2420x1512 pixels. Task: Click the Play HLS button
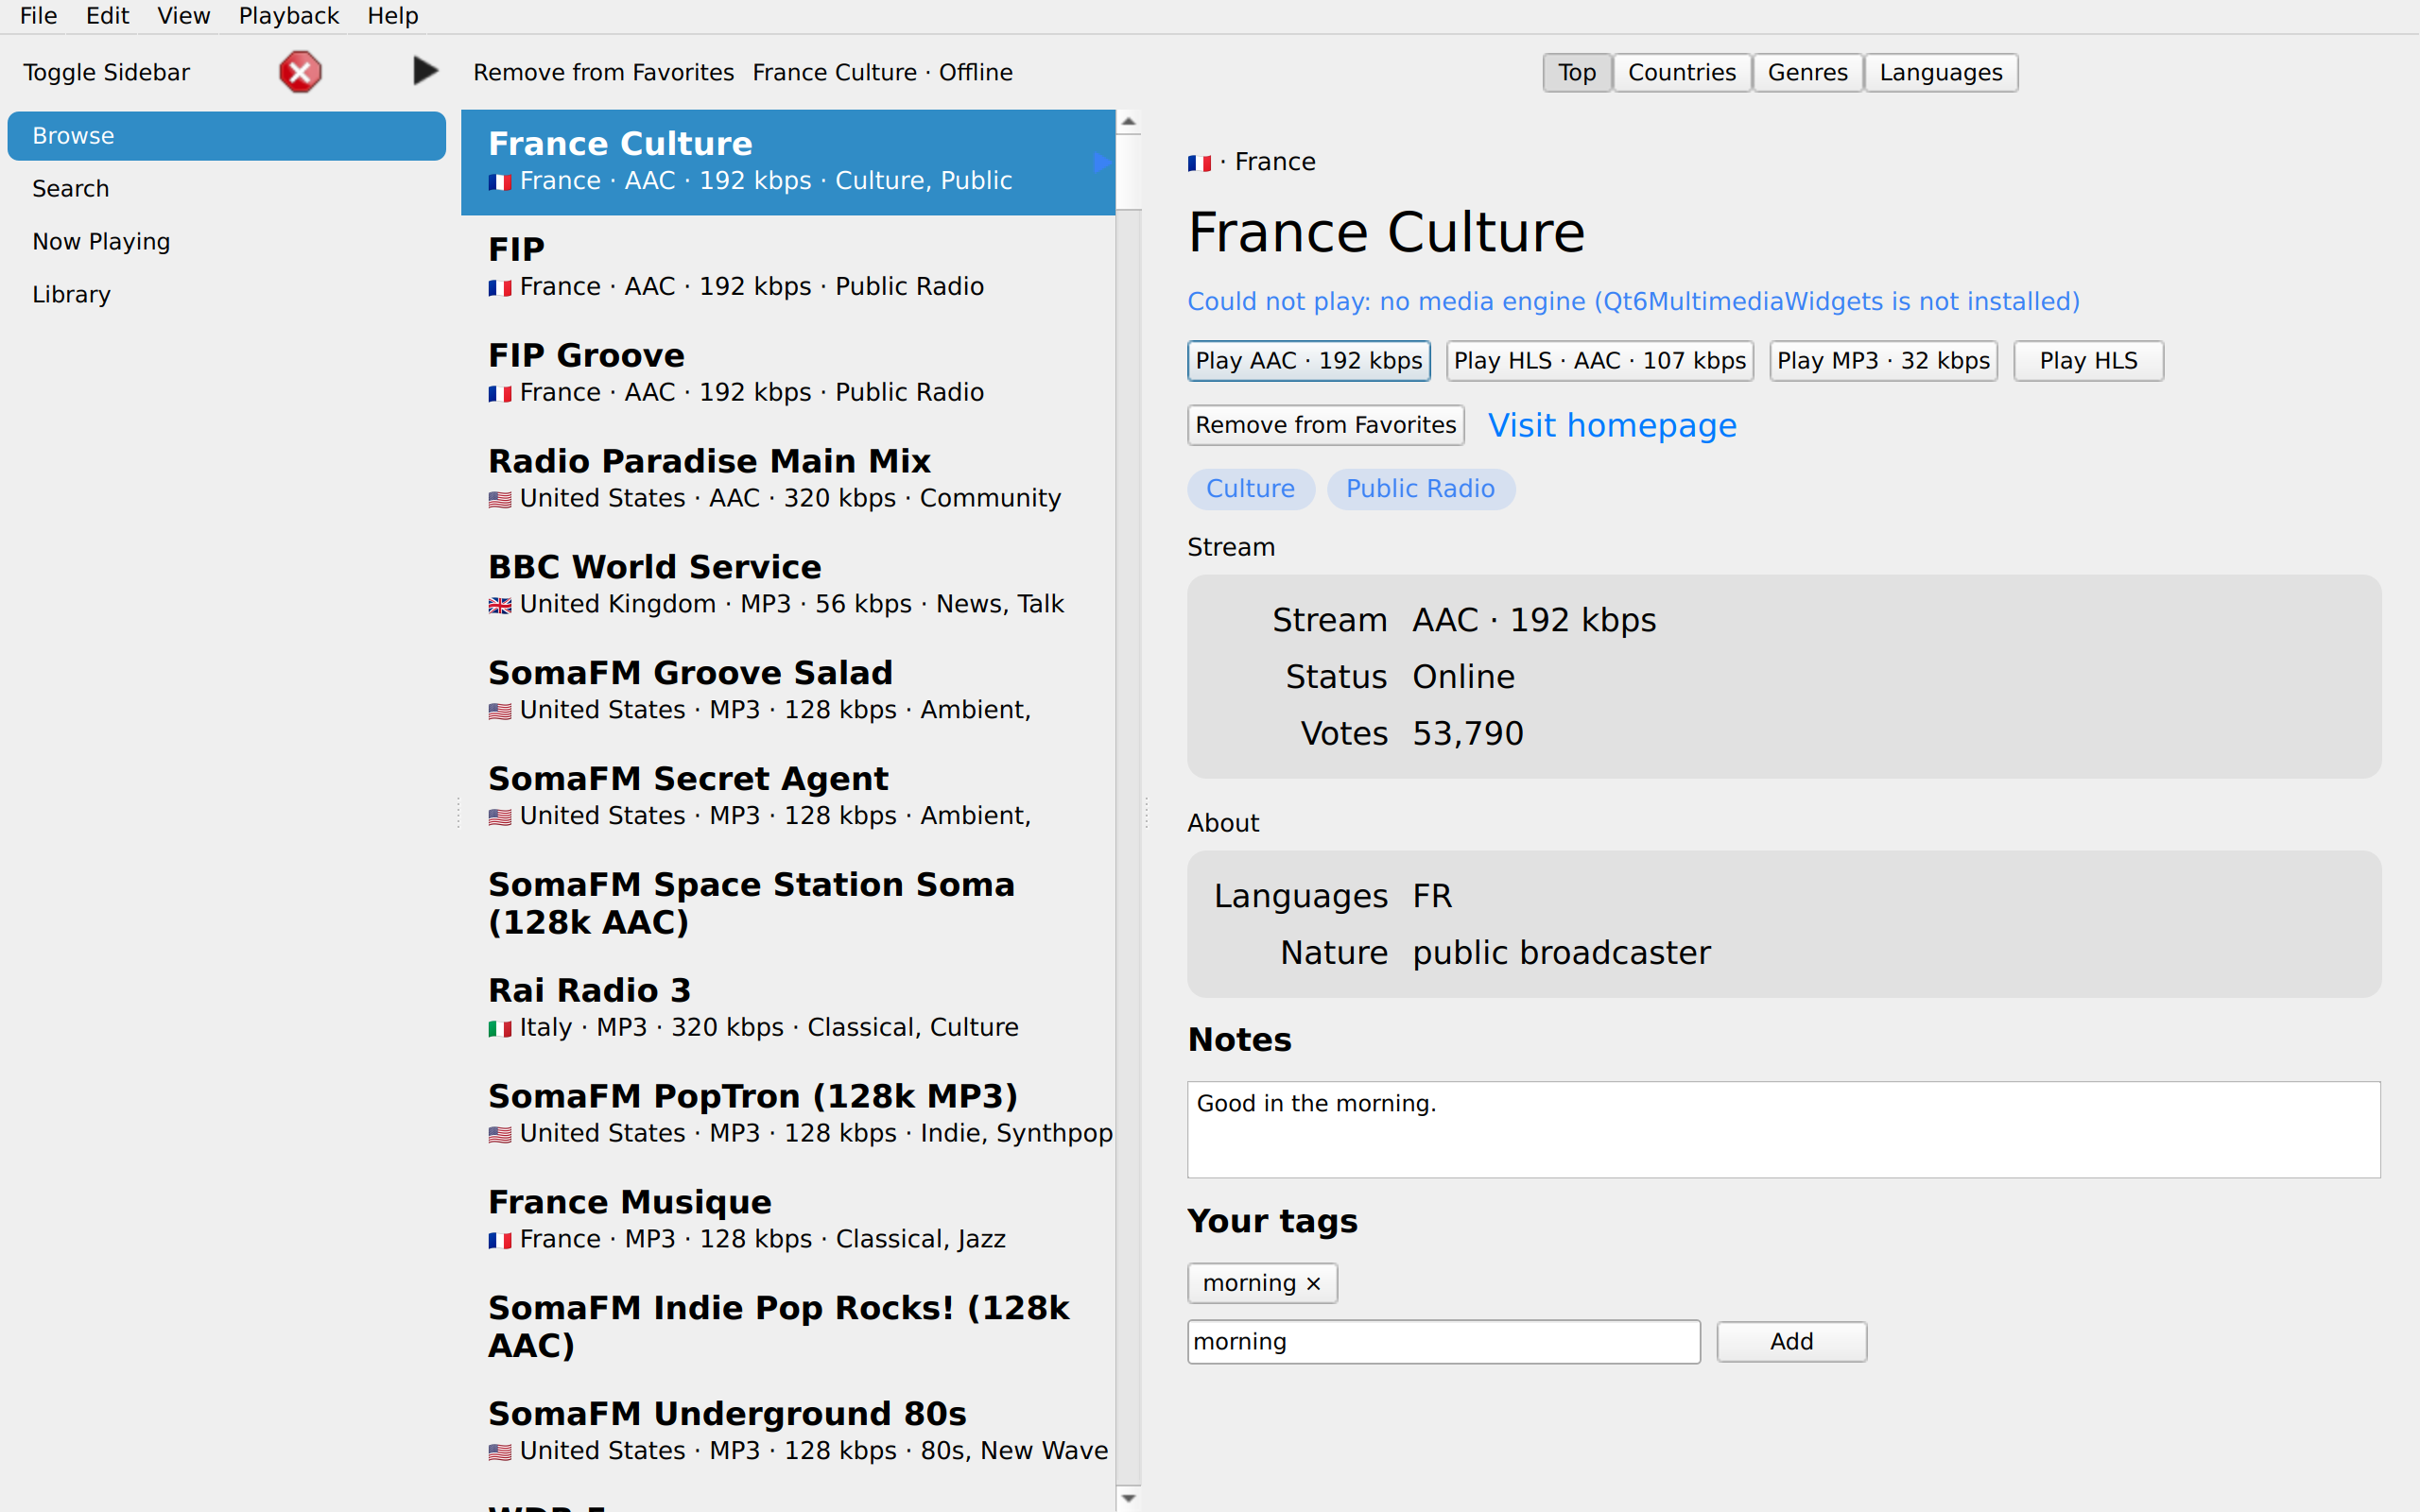coord(2088,361)
